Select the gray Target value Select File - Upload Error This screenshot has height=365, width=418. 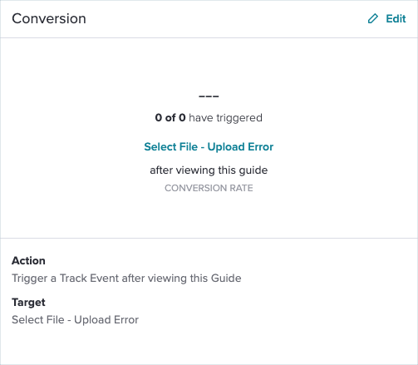tap(75, 320)
